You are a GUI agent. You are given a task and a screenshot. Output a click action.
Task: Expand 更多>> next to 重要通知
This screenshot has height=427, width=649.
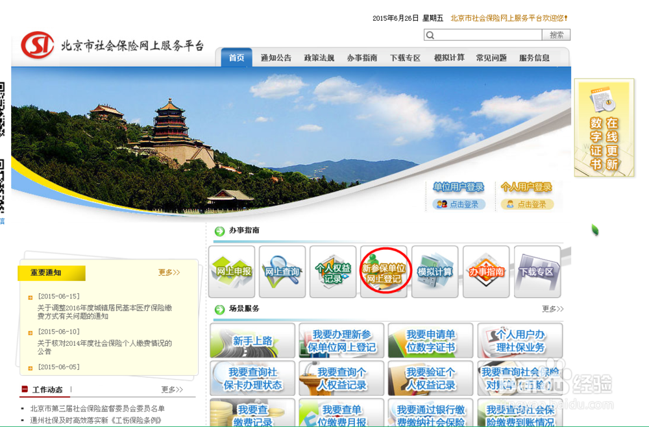coord(168,273)
